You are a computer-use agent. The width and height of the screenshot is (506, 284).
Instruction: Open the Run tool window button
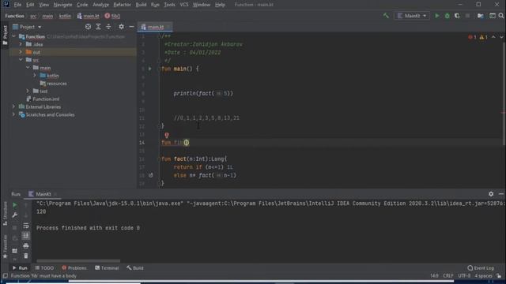click(20, 268)
